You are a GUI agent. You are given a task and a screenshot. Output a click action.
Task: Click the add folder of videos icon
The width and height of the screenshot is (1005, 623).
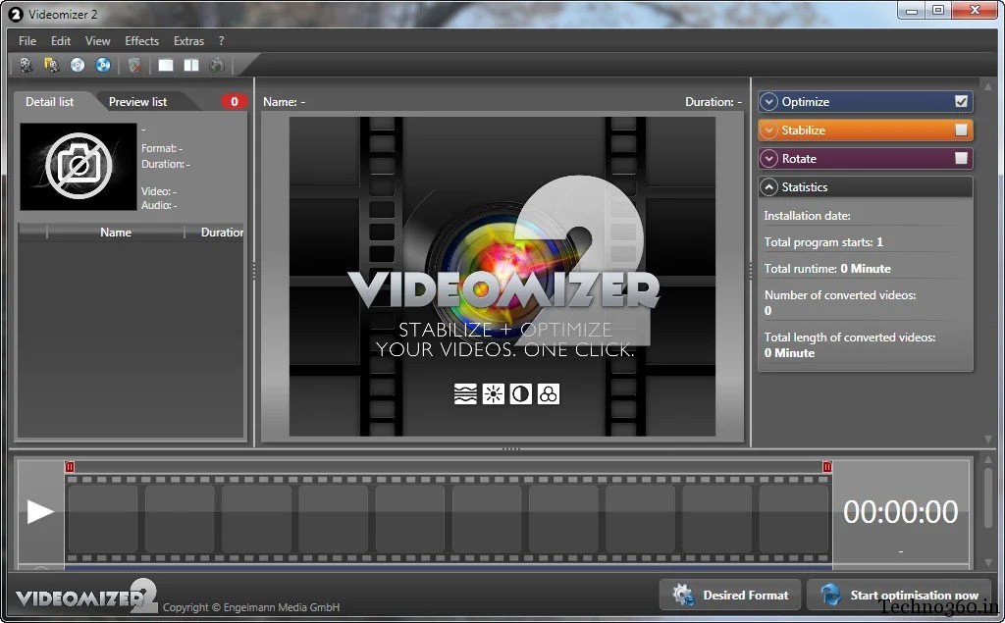click(x=51, y=65)
